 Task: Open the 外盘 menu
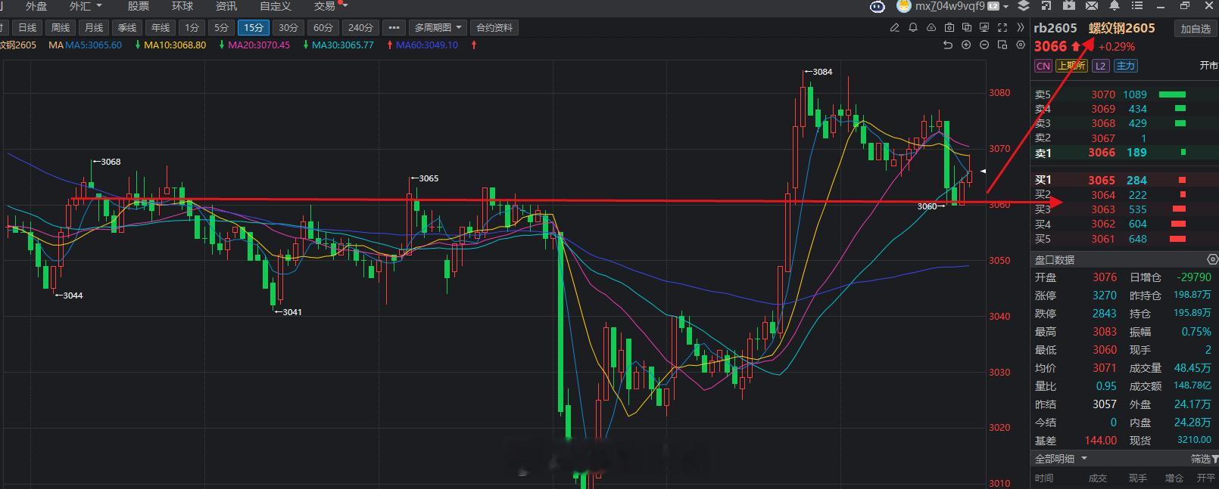point(36,6)
